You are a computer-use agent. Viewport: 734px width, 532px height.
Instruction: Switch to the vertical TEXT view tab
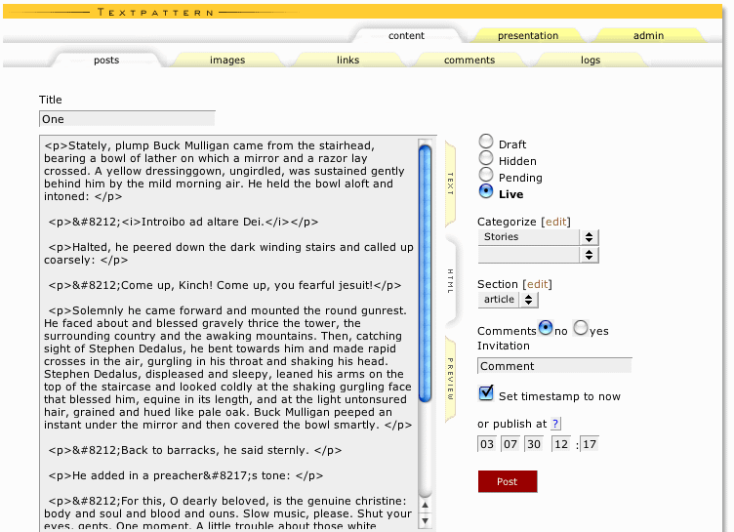coord(450,184)
